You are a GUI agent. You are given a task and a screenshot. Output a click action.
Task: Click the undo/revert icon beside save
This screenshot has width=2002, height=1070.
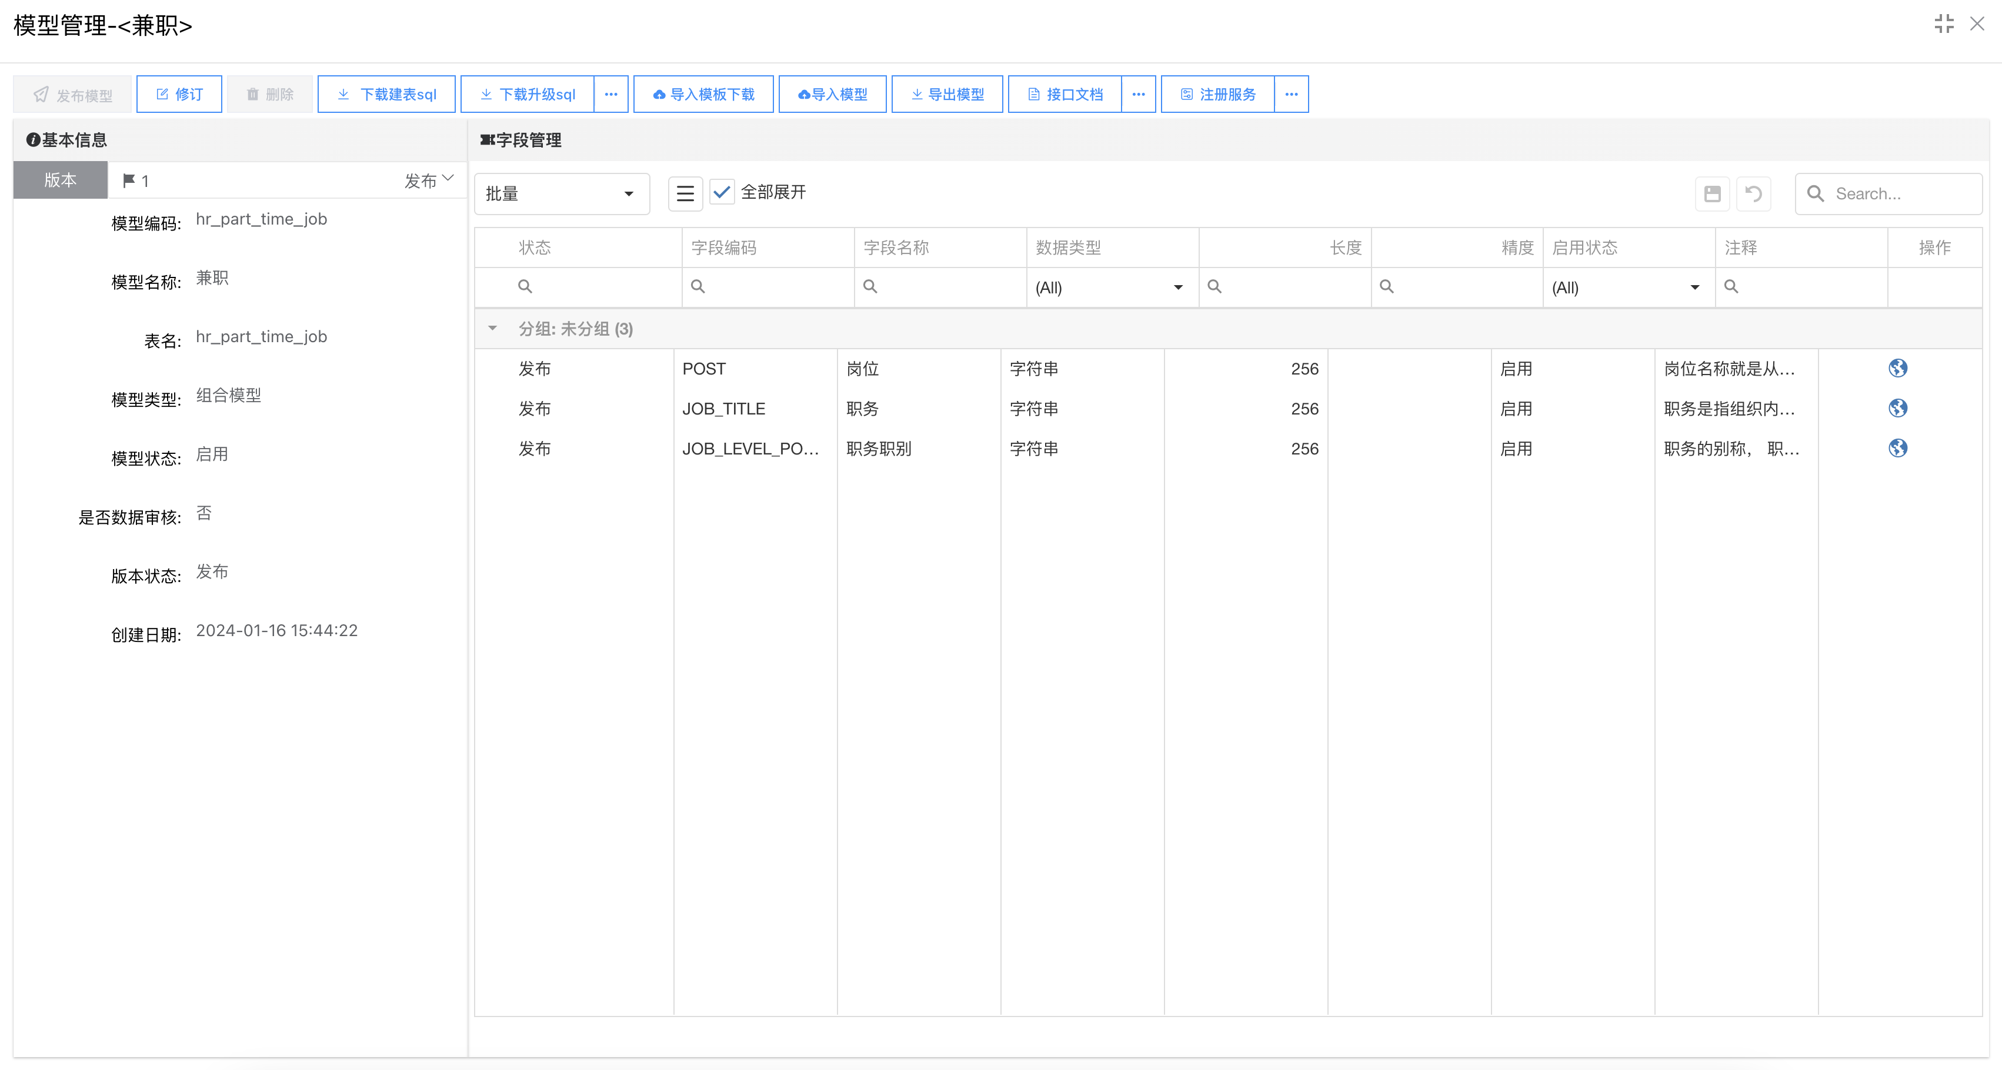[x=1753, y=193]
